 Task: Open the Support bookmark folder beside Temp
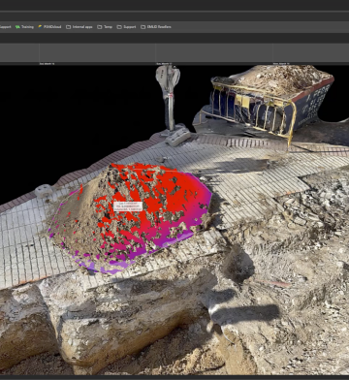pyautogui.click(x=126, y=27)
